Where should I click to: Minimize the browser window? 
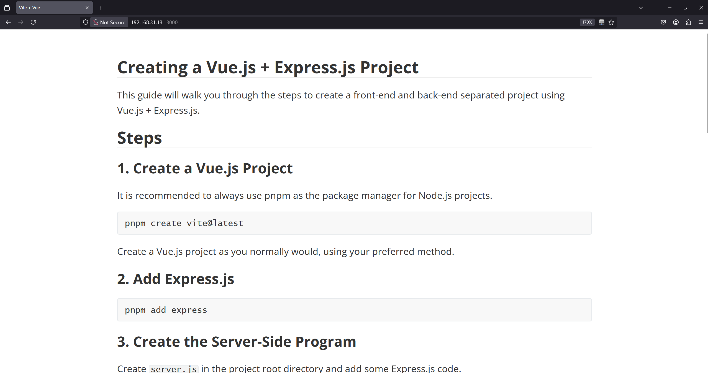click(x=670, y=8)
